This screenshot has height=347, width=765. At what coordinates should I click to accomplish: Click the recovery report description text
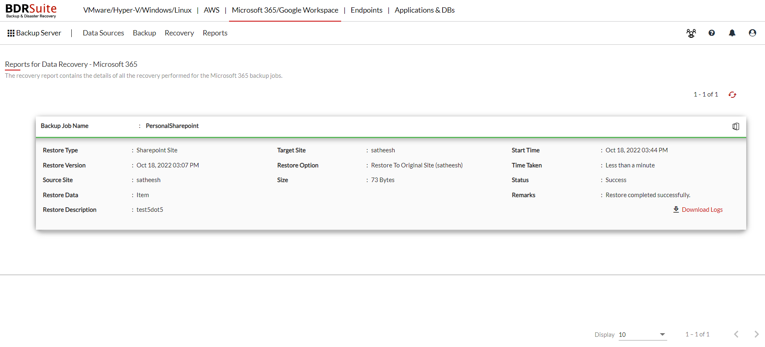(143, 76)
